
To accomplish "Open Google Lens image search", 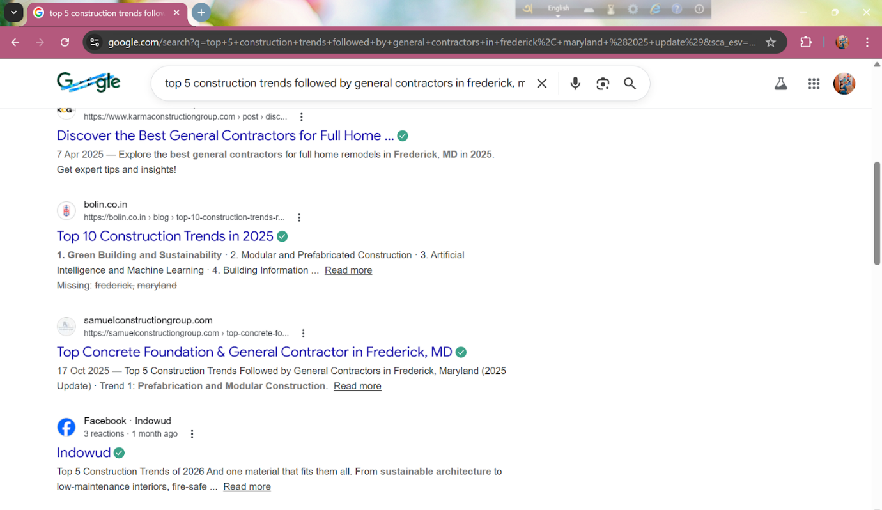I will [603, 84].
